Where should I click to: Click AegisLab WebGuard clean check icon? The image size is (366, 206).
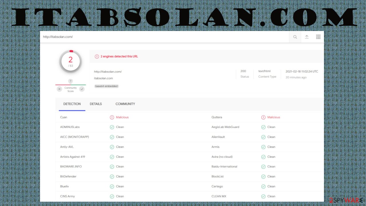263,127
